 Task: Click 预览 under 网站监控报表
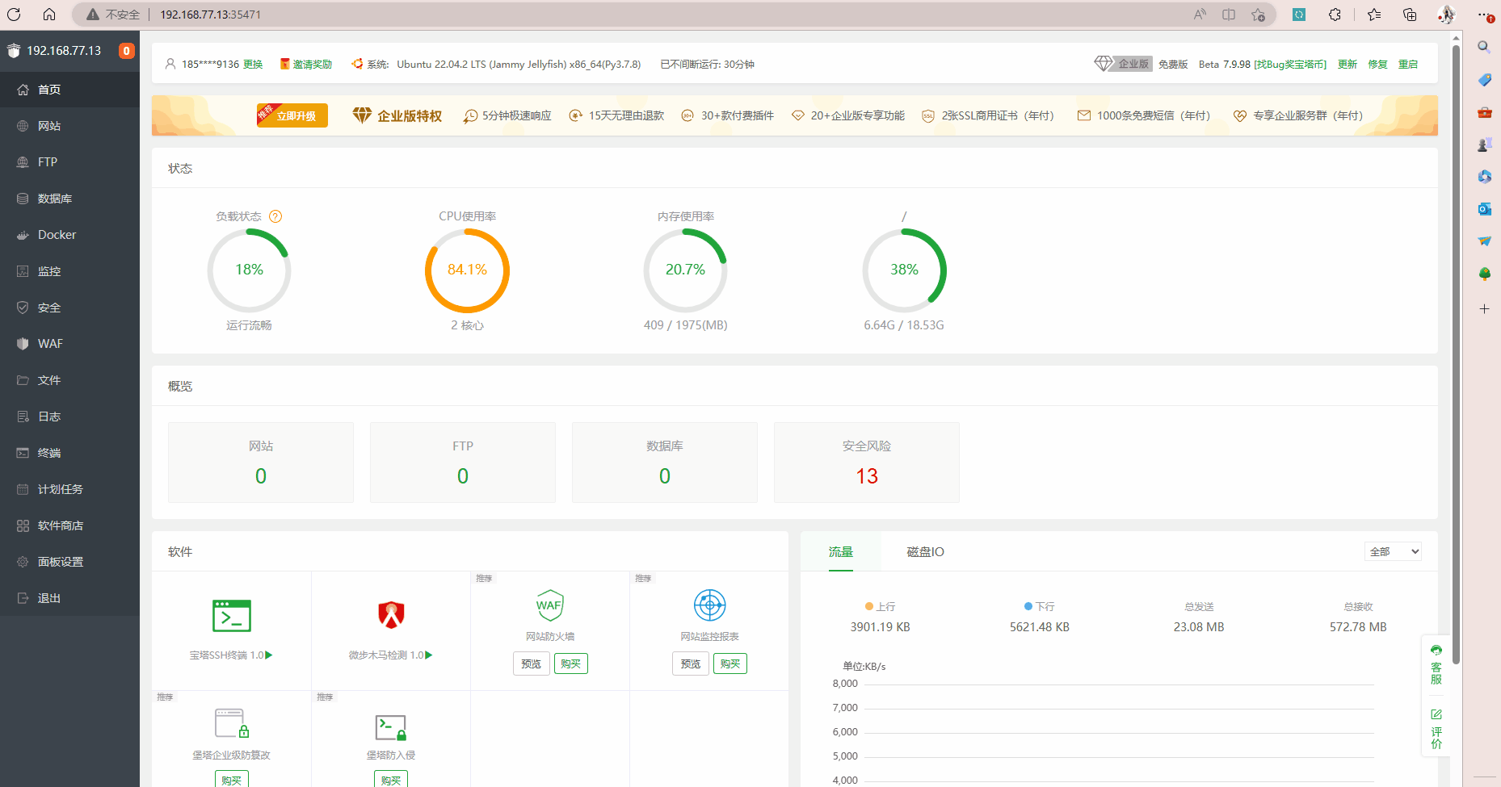pos(691,664)
